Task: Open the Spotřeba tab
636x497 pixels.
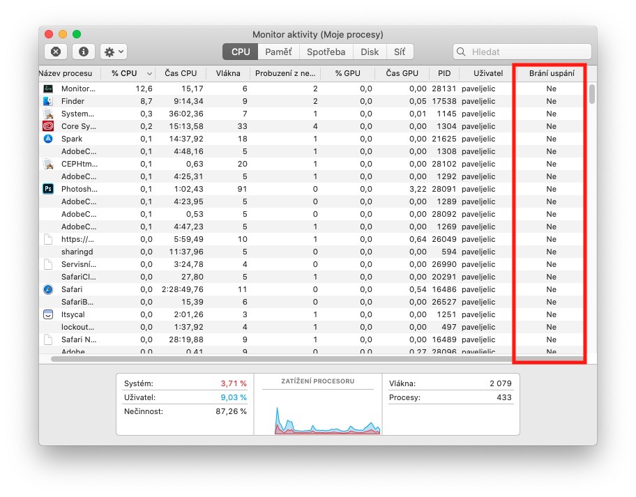Action: [x=326, y=52]
